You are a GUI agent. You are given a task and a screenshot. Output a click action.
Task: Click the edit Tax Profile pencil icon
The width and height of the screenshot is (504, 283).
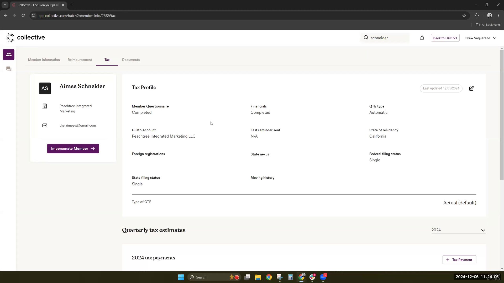coord(471,89)
